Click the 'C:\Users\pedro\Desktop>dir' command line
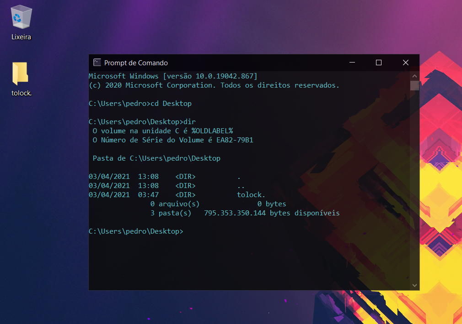462x324 pixels. point(142,122)
